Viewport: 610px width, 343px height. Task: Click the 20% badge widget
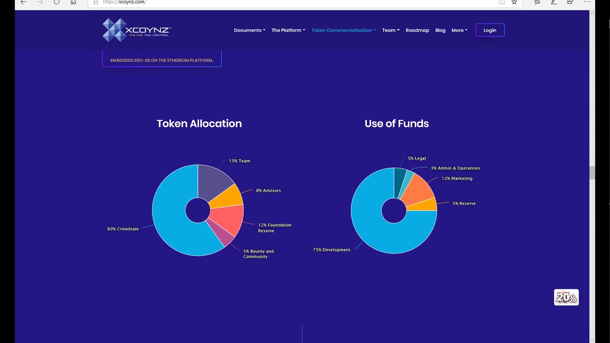pos(566,297)
